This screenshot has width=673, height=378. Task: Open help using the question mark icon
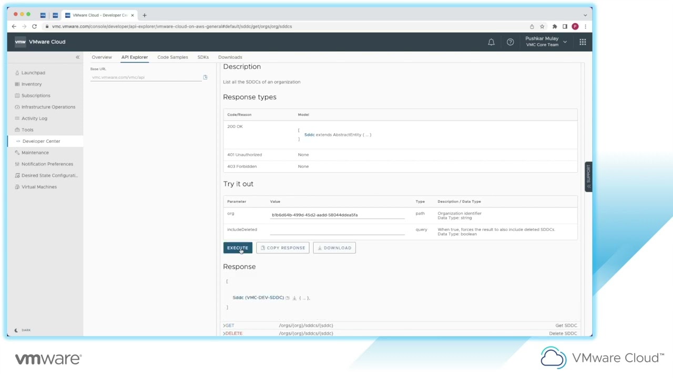pos(510,42)
